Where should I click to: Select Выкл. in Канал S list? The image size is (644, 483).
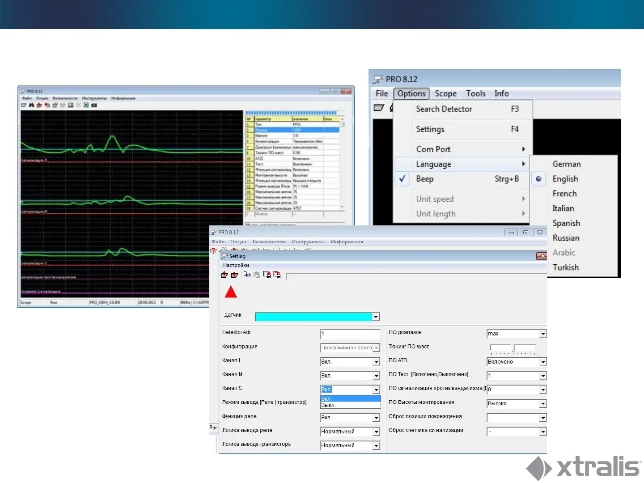pos(329,405)
